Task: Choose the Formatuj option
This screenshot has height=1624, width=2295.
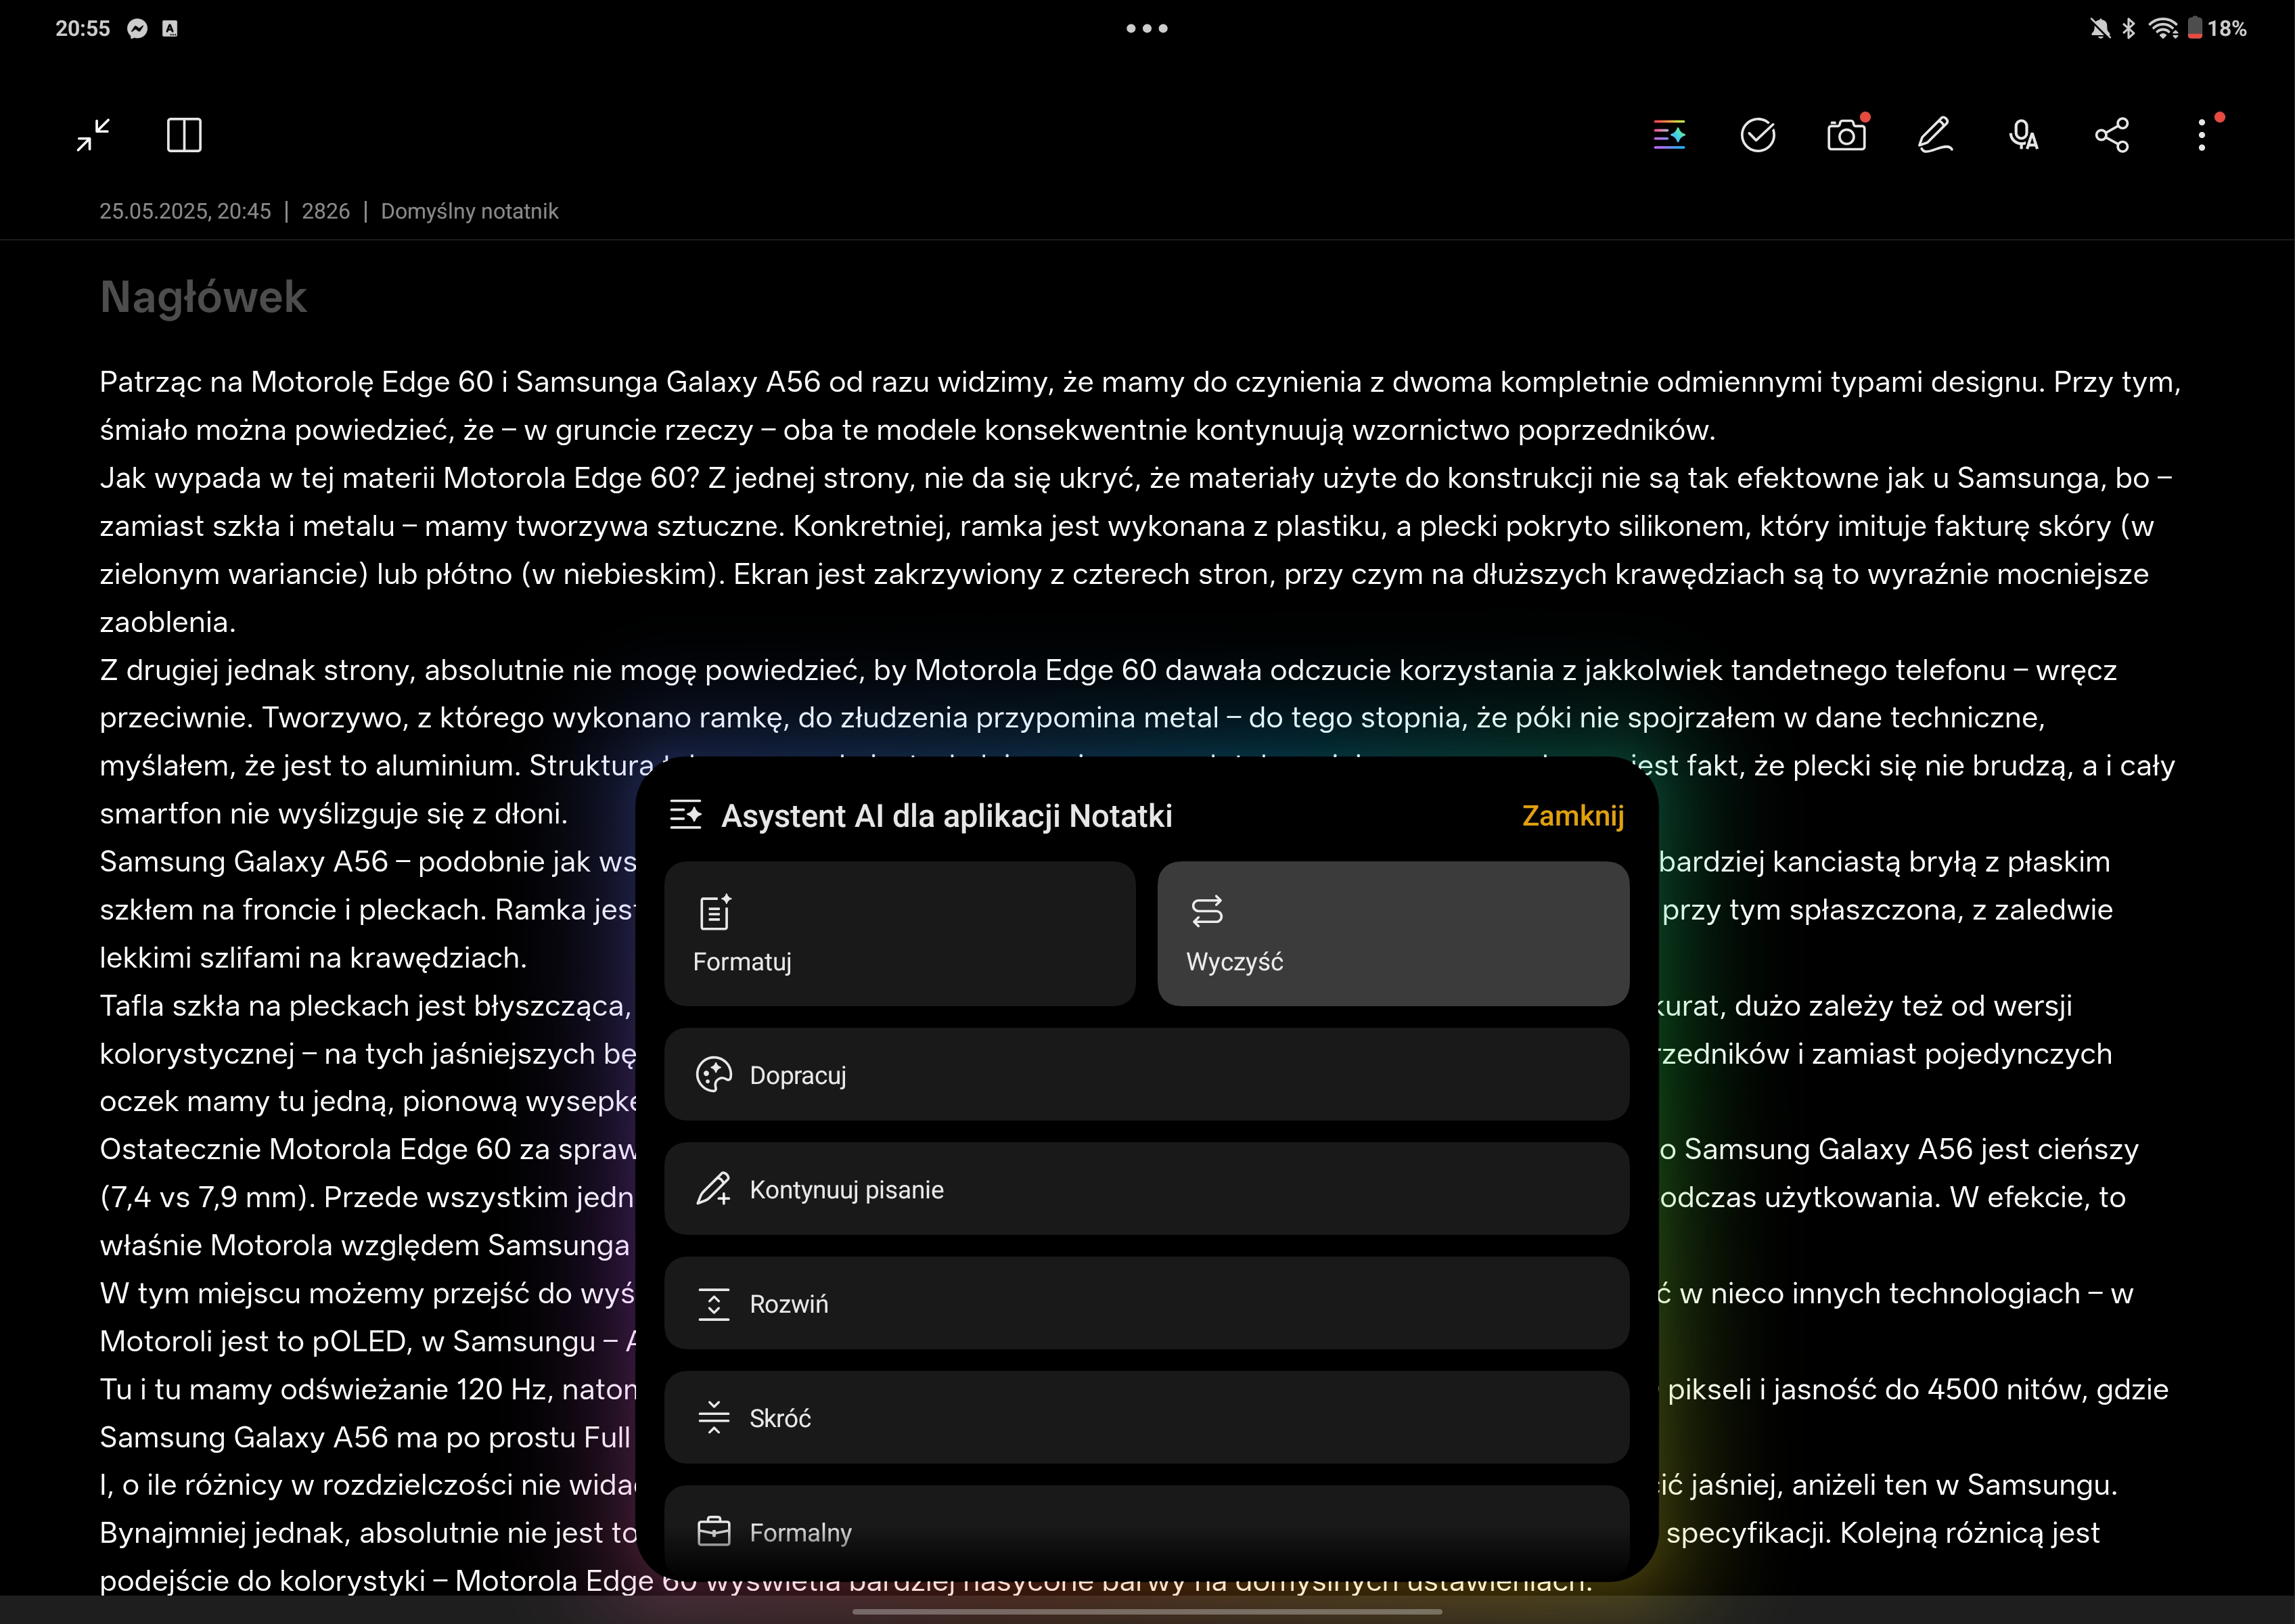Action: tap(900, 933)
